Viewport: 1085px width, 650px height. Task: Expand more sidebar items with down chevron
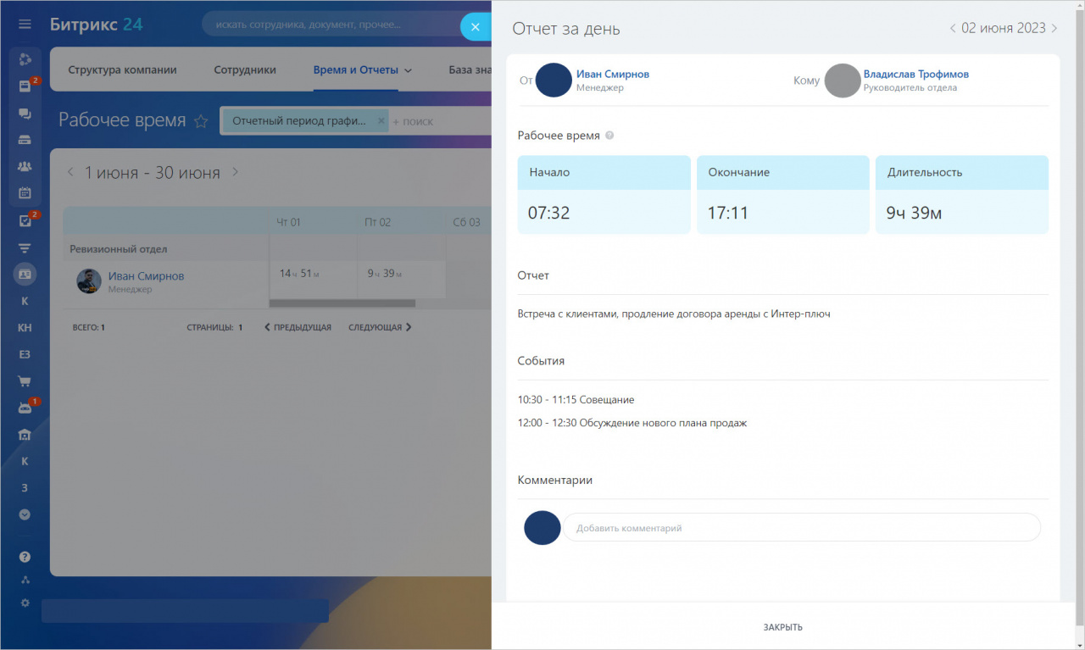click(25, 514)
